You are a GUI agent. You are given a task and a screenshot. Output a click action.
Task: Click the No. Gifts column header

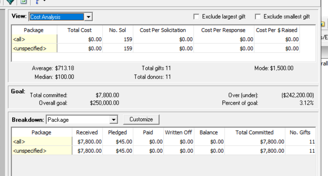pyautogui.click(x=300, y=133)
